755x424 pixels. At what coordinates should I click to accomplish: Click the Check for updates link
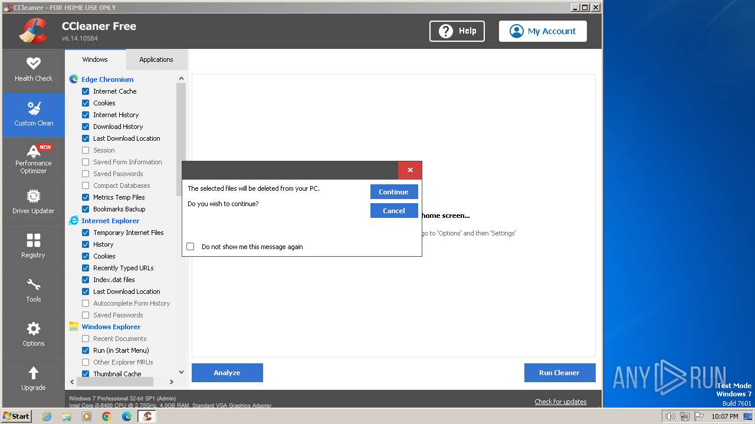coord(560,402)
